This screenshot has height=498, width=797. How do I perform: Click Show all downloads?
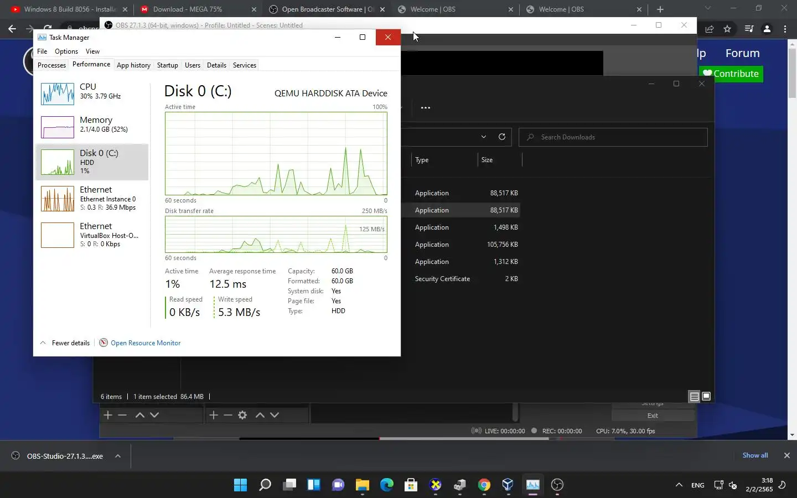coord(755,455)
